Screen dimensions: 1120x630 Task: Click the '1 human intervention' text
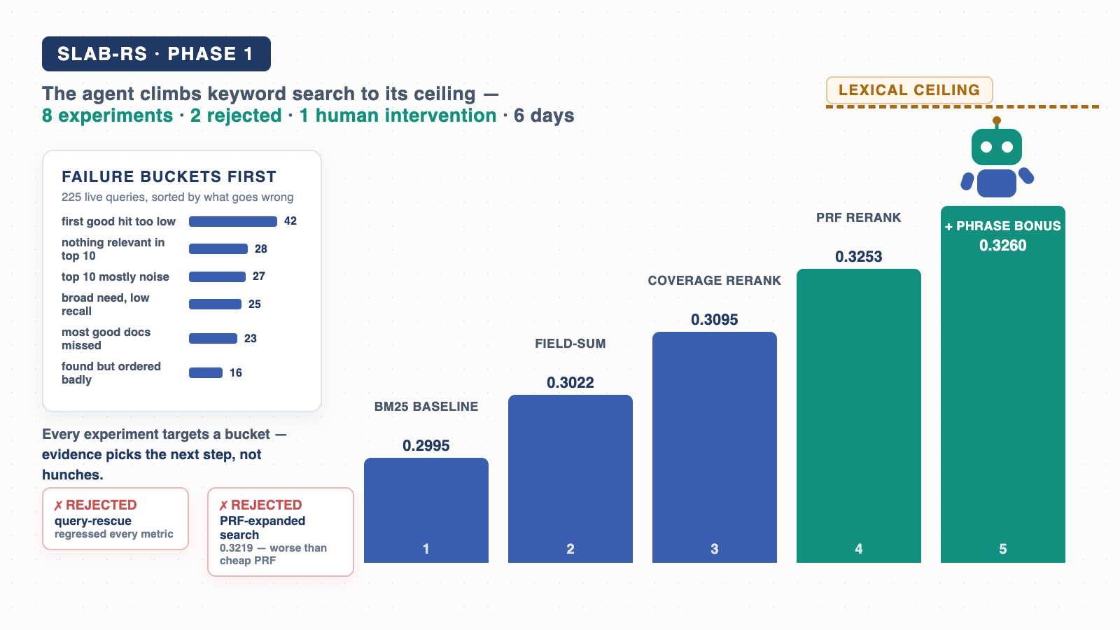398,115
